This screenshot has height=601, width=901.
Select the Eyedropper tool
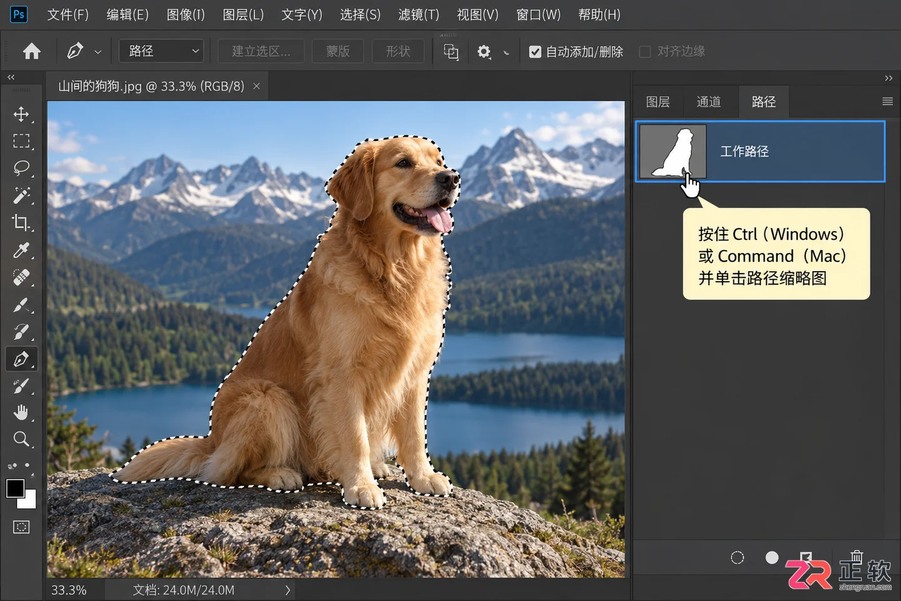coord(21,250)
